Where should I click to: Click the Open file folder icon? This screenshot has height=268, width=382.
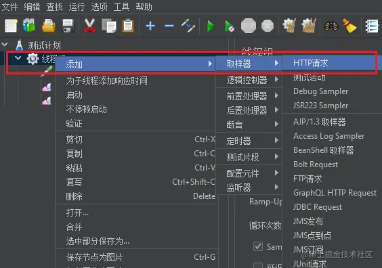point(49,26)
